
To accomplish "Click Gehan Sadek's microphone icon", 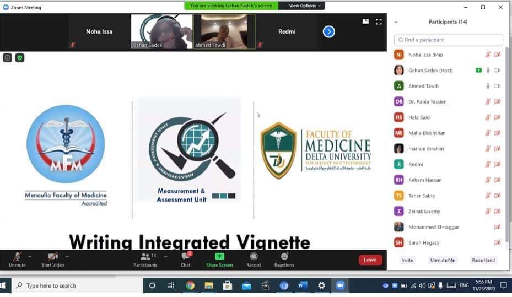I will click(488, 71).
